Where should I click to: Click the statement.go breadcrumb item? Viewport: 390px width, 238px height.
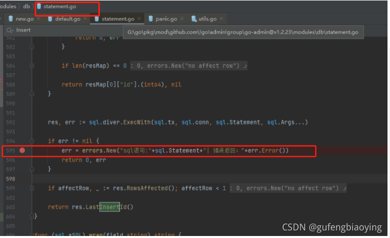click(60, 7)
